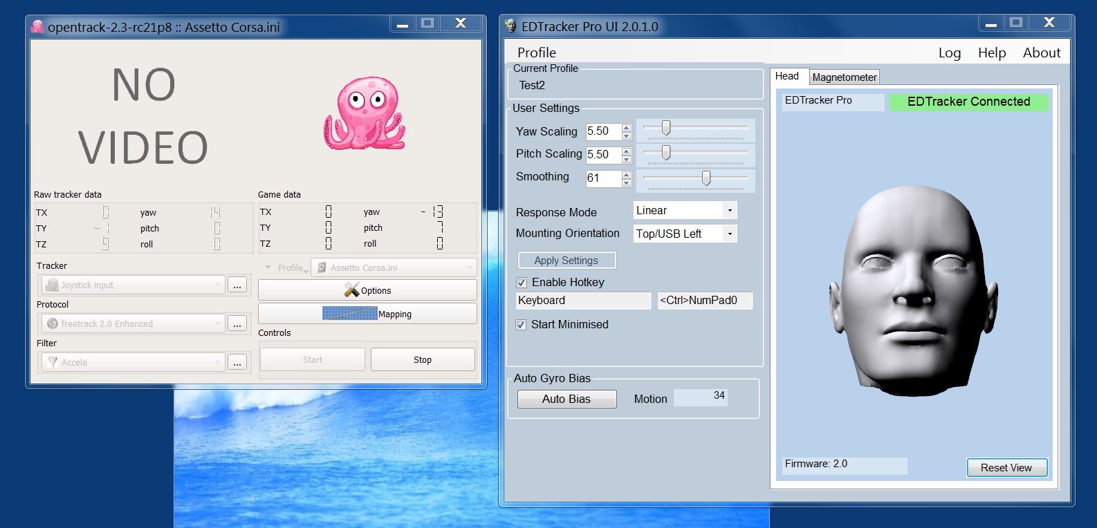
Task: Click the opentrack title bar octopus icon
Action: point(37,27)
